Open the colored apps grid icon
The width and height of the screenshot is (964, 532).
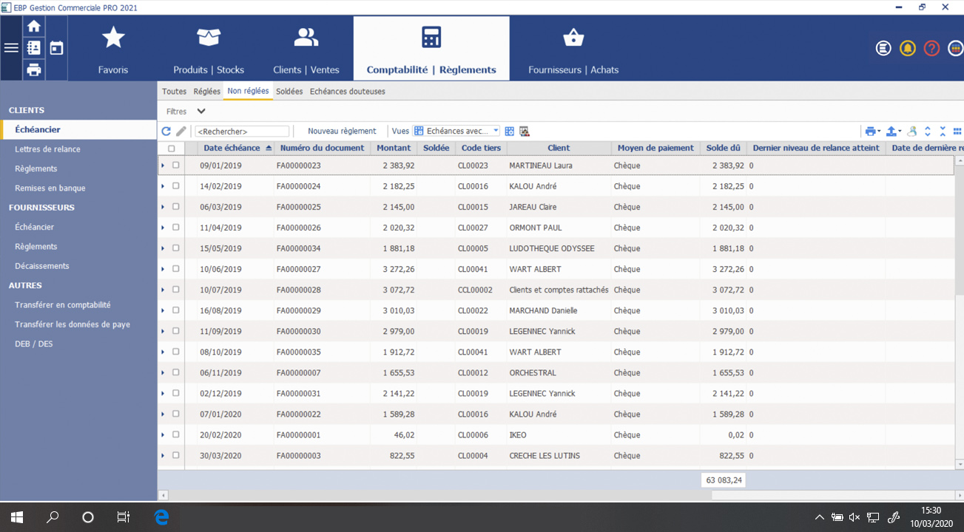(x=956, y=48)
